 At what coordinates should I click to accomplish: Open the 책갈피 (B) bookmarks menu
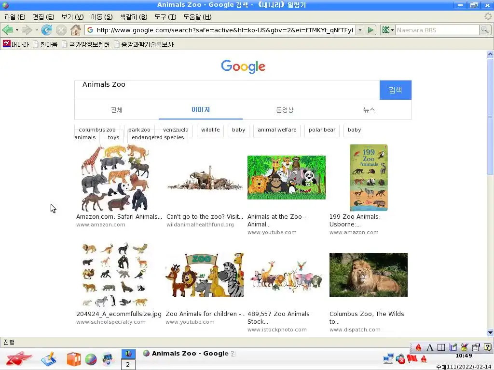point(134,17)
